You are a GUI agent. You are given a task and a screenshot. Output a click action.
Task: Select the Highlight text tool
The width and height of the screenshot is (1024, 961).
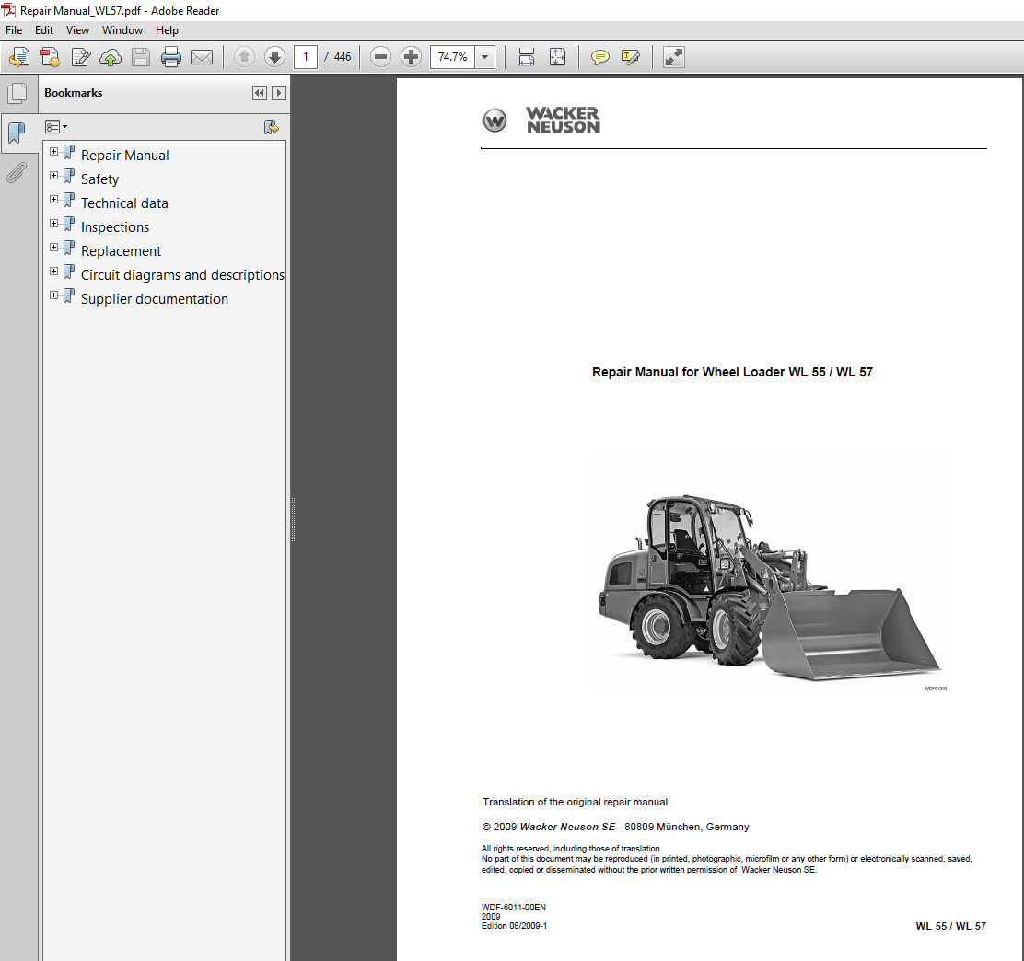630,56
